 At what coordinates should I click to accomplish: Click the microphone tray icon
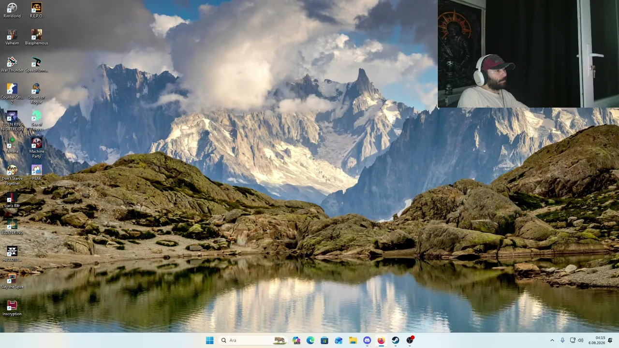point(562,340)
